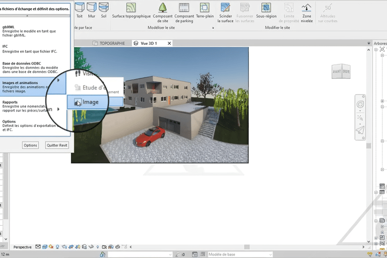387x258 pixels.
Task: Click view scrollbar up arrow
Action: pos(369,50)
